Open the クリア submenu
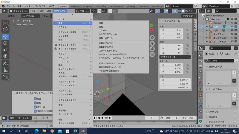The height and width of the screenshot is (134, 239). click(x=73, y=19)
